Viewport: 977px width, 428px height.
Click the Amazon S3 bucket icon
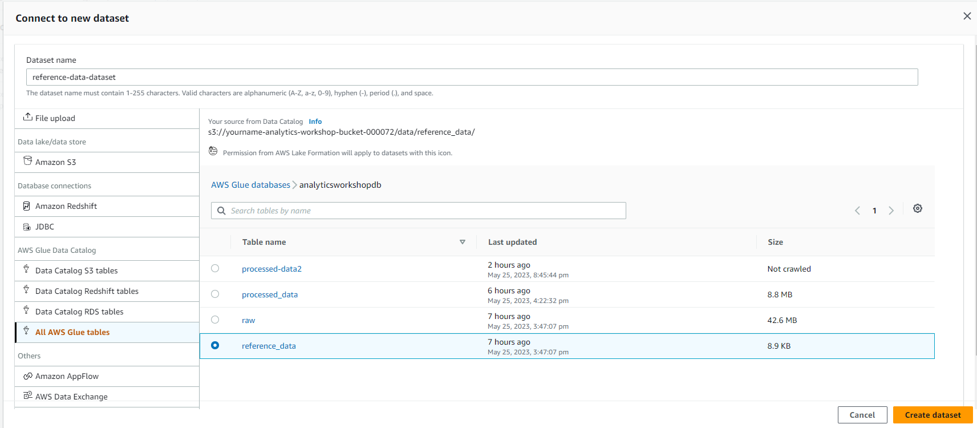[27, 161]
